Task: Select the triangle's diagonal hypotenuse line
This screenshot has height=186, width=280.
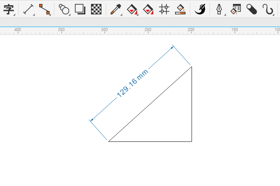Action: (150, 104)
